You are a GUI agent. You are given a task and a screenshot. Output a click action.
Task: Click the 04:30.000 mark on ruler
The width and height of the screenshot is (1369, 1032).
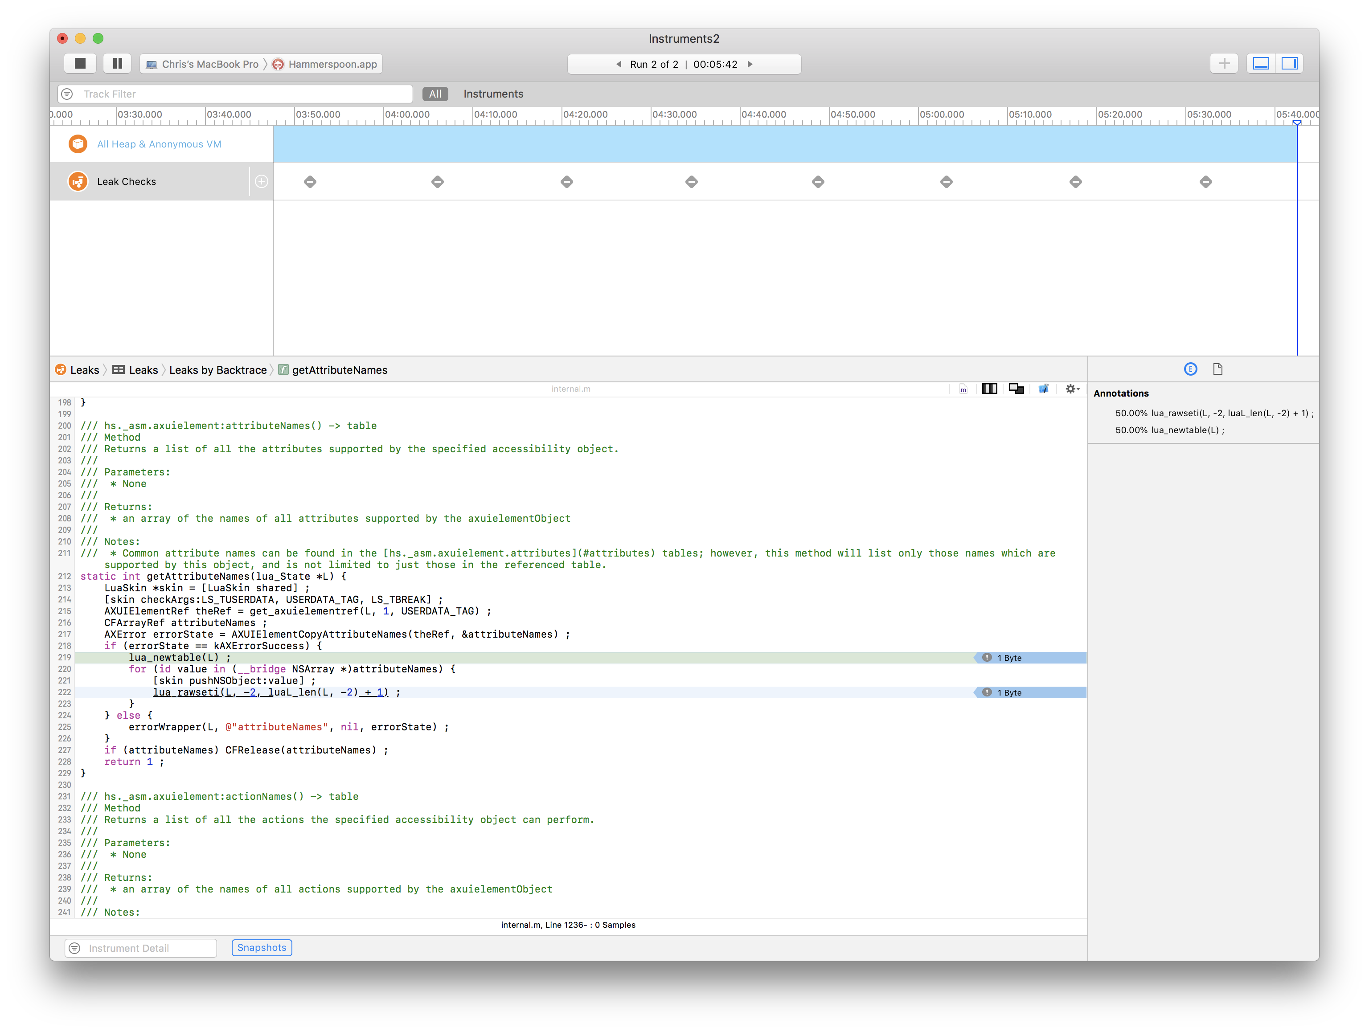pos(674,115)
